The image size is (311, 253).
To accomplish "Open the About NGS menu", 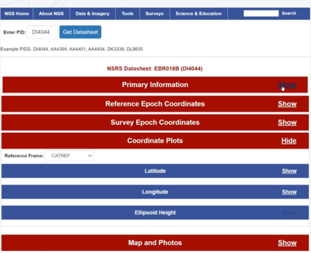I will tap(51, 14).
